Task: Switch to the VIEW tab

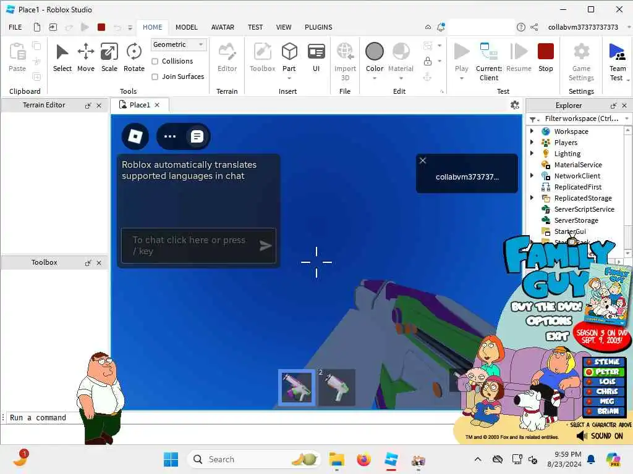Action: pos(283,27)
